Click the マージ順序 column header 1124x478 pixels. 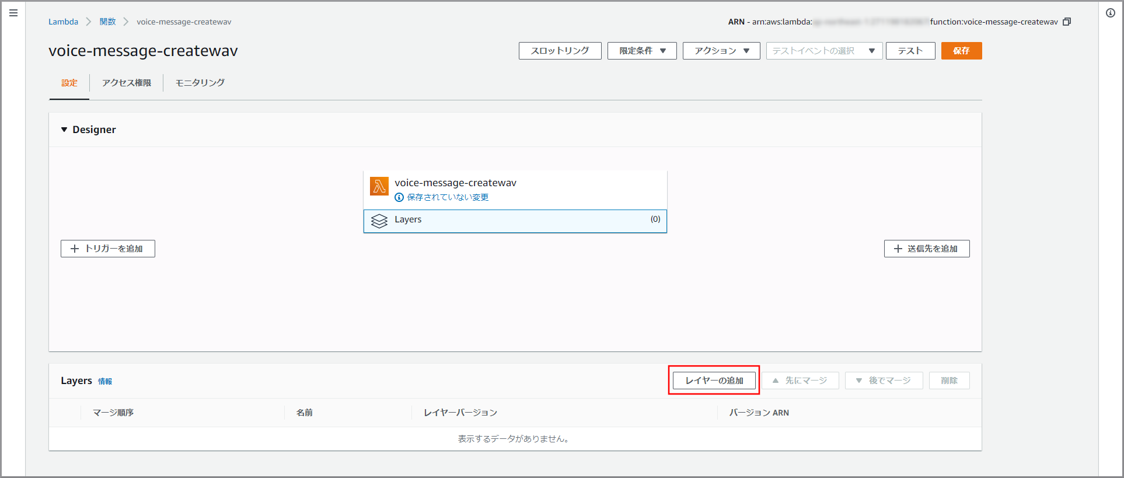(x=113, y=413)
